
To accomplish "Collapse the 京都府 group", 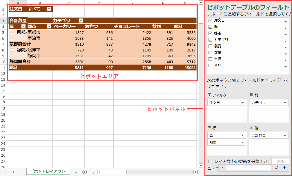I will pyautogui.click(x=13, y=32).
